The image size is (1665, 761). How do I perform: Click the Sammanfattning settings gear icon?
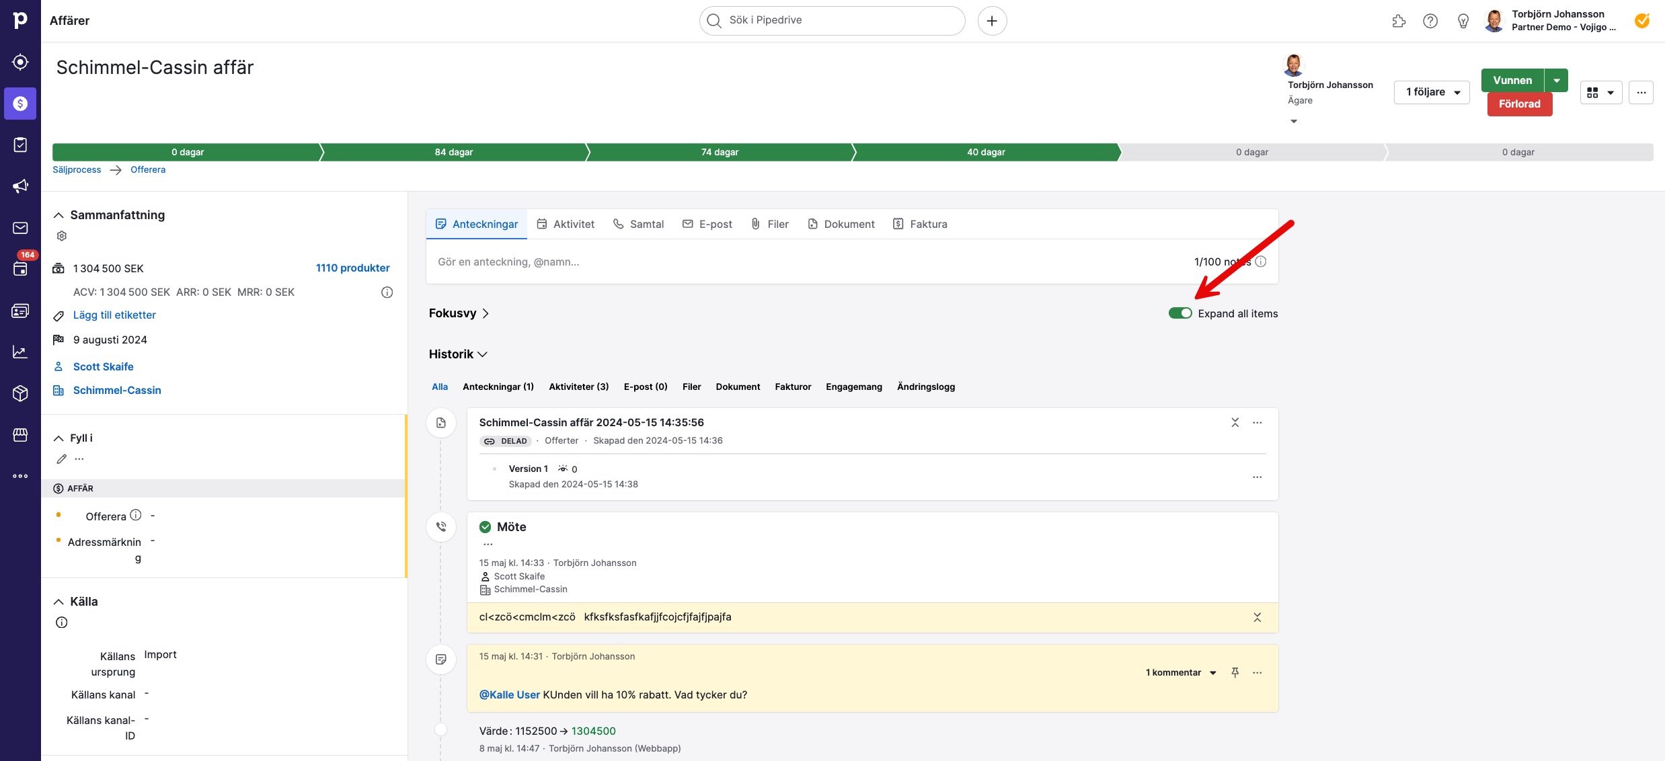[x=62, y=236]
